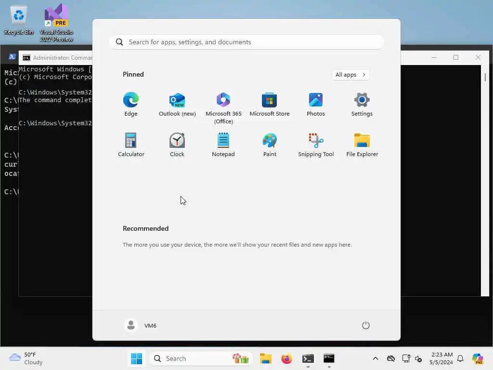Open the Clock app
The image size is (493, 370).
[x=177, y=145]
